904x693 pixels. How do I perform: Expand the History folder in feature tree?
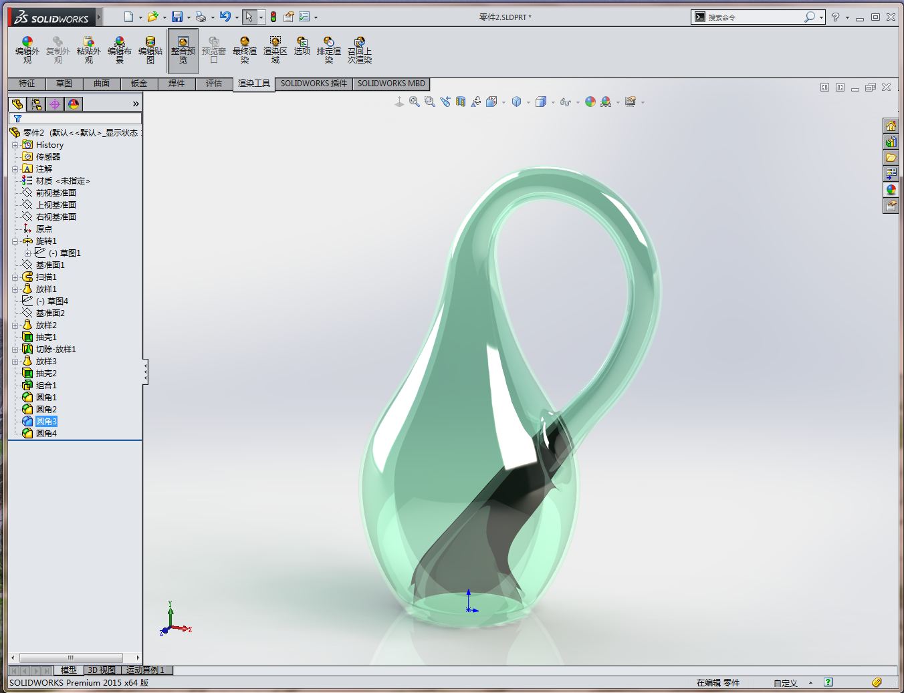click(x=16, y=144)
